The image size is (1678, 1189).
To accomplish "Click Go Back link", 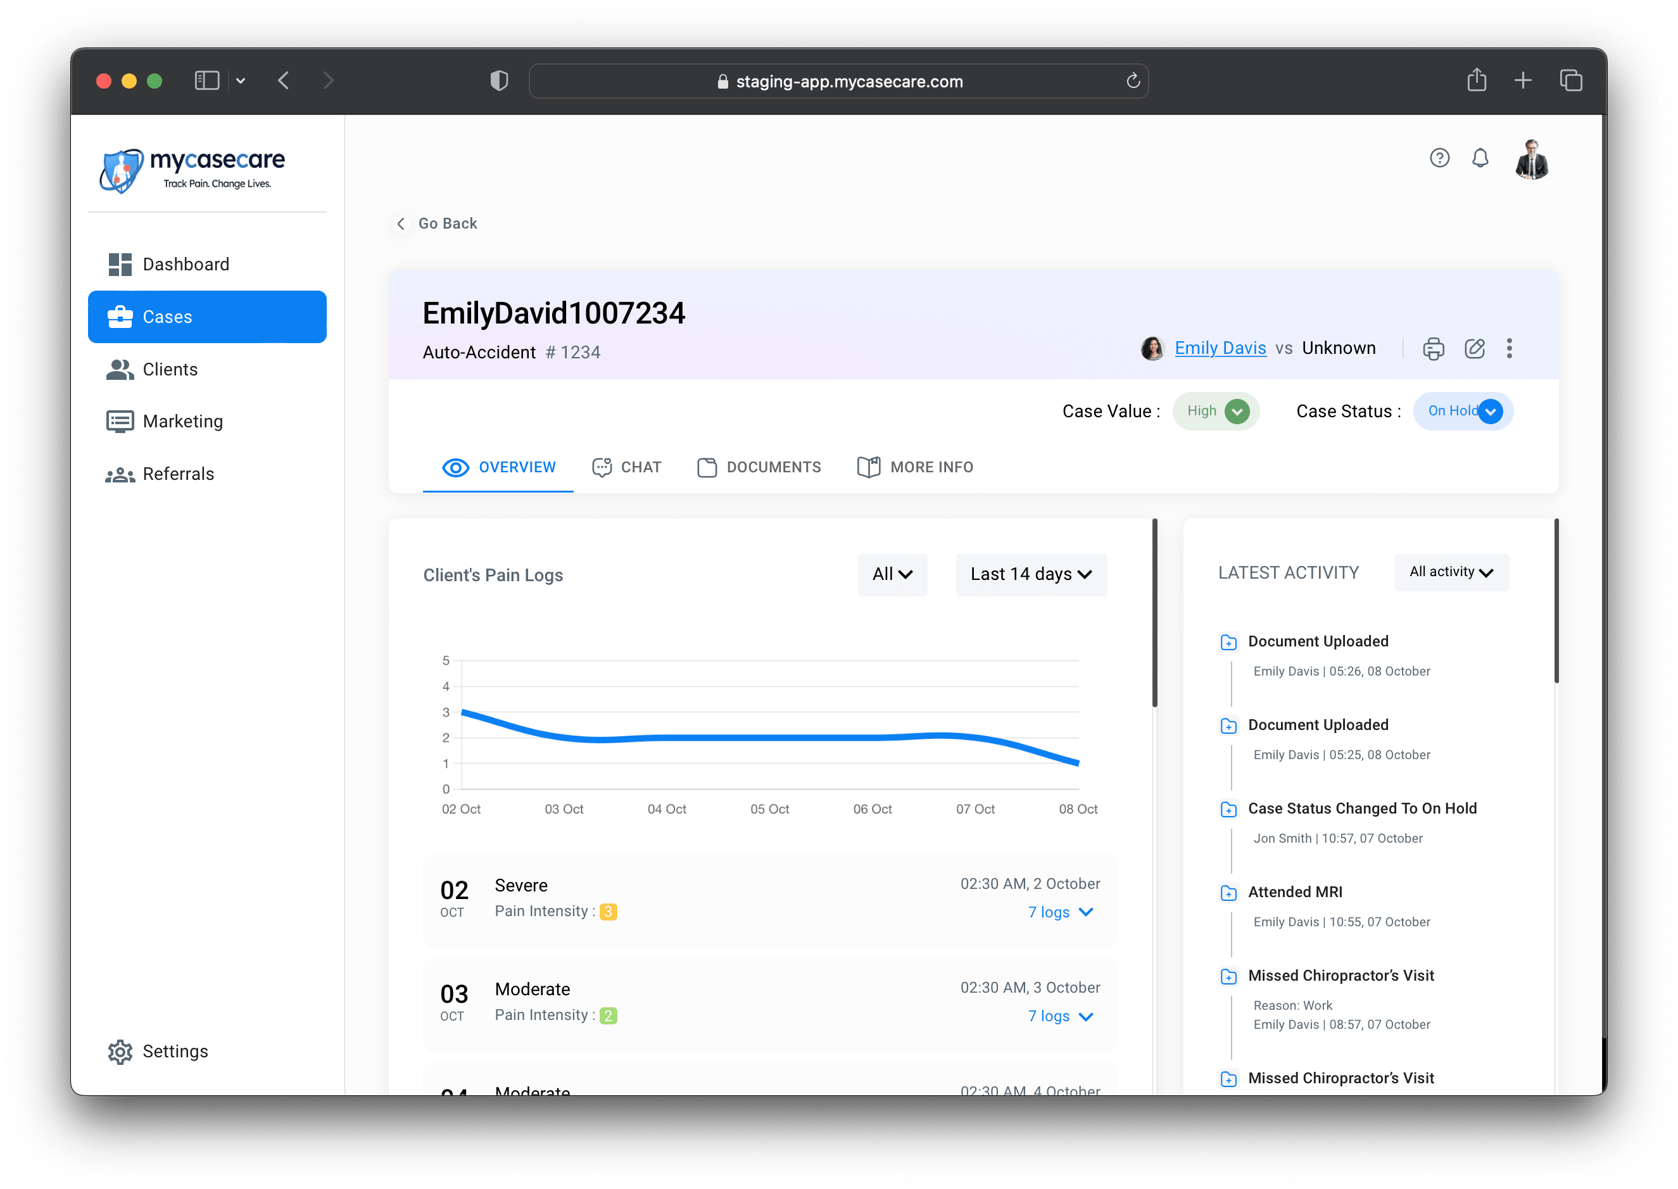I will (436, 223).
